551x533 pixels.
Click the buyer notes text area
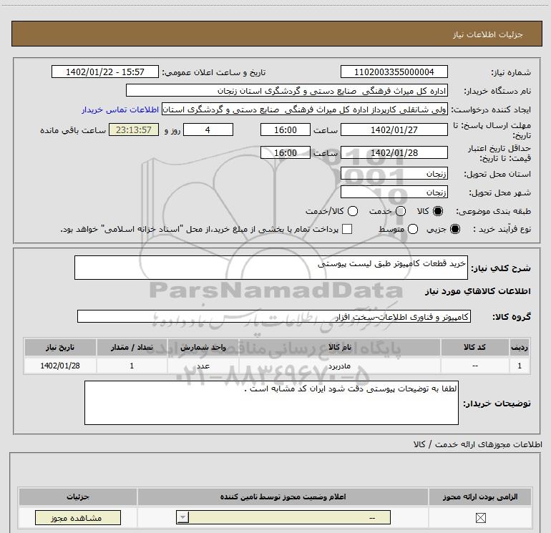click(271, 403)
